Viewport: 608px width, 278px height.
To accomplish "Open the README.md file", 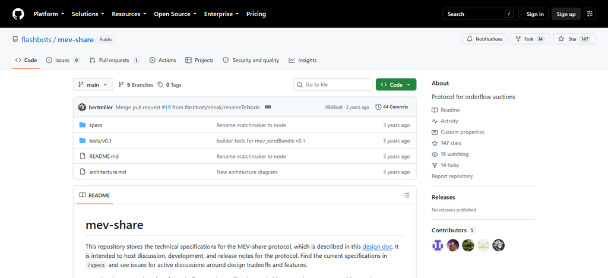I will (x=104, y=156).
